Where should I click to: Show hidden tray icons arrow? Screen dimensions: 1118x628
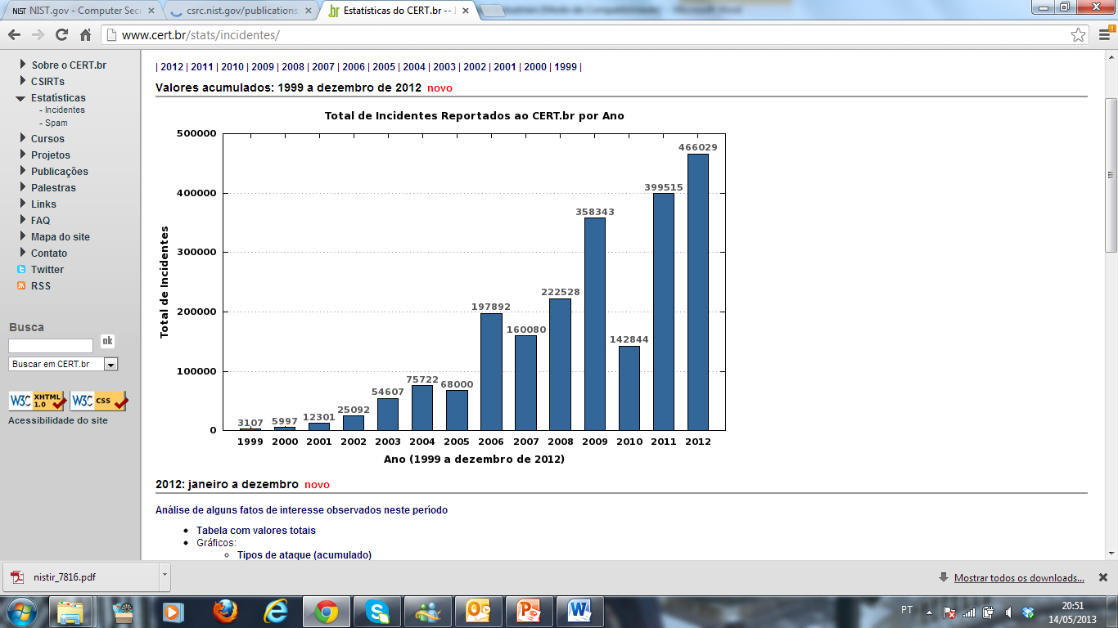929,612
